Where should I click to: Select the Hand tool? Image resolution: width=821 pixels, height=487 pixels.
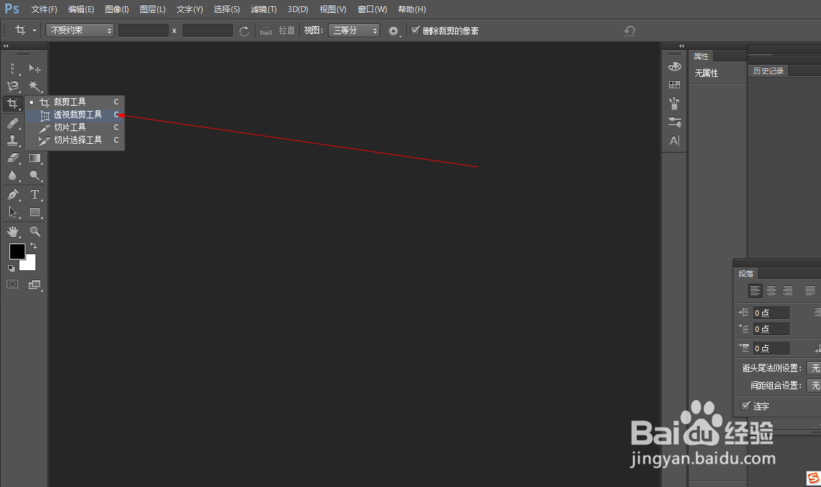tap(13, 231)
